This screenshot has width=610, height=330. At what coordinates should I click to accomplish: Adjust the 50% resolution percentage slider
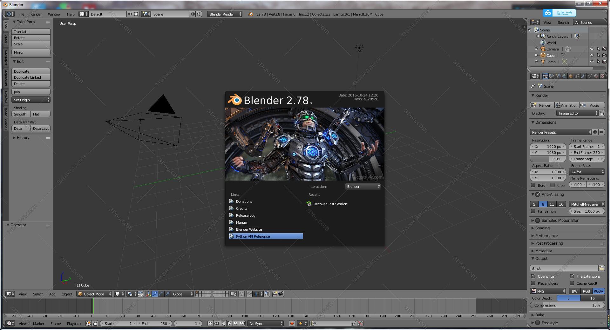(x=548, y=159)
